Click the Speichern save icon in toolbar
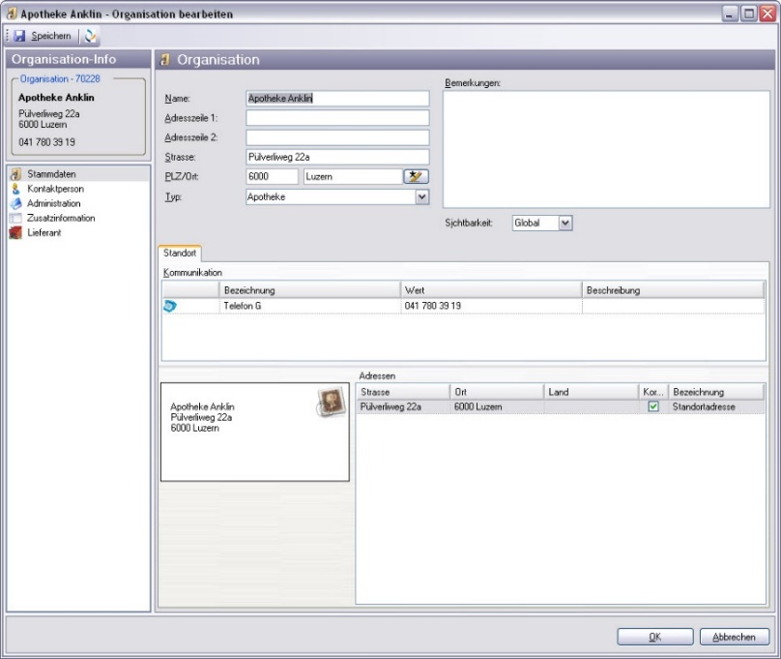The width and height of the screenshot is (781, 659). coord(19,36)
